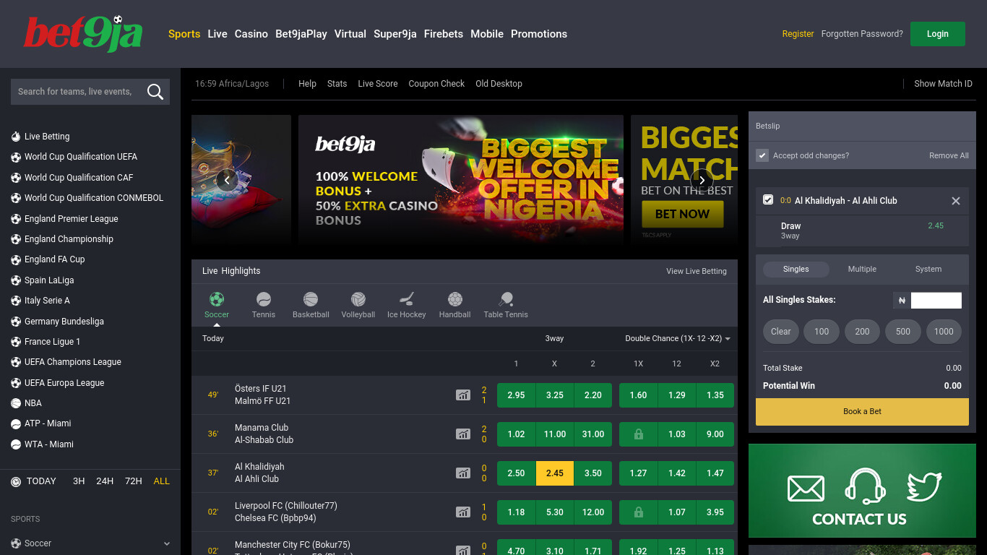
Task: Open Casino in top navigation
Action: tap(251, 34)
